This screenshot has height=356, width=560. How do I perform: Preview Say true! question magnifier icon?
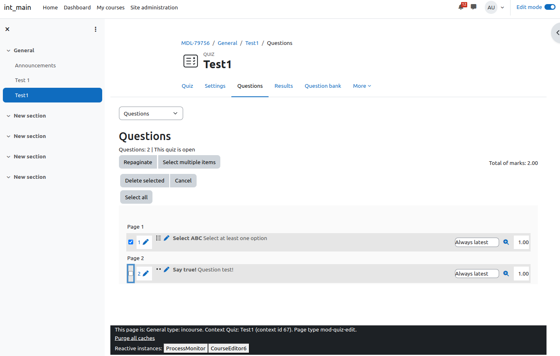pos(506,274)
